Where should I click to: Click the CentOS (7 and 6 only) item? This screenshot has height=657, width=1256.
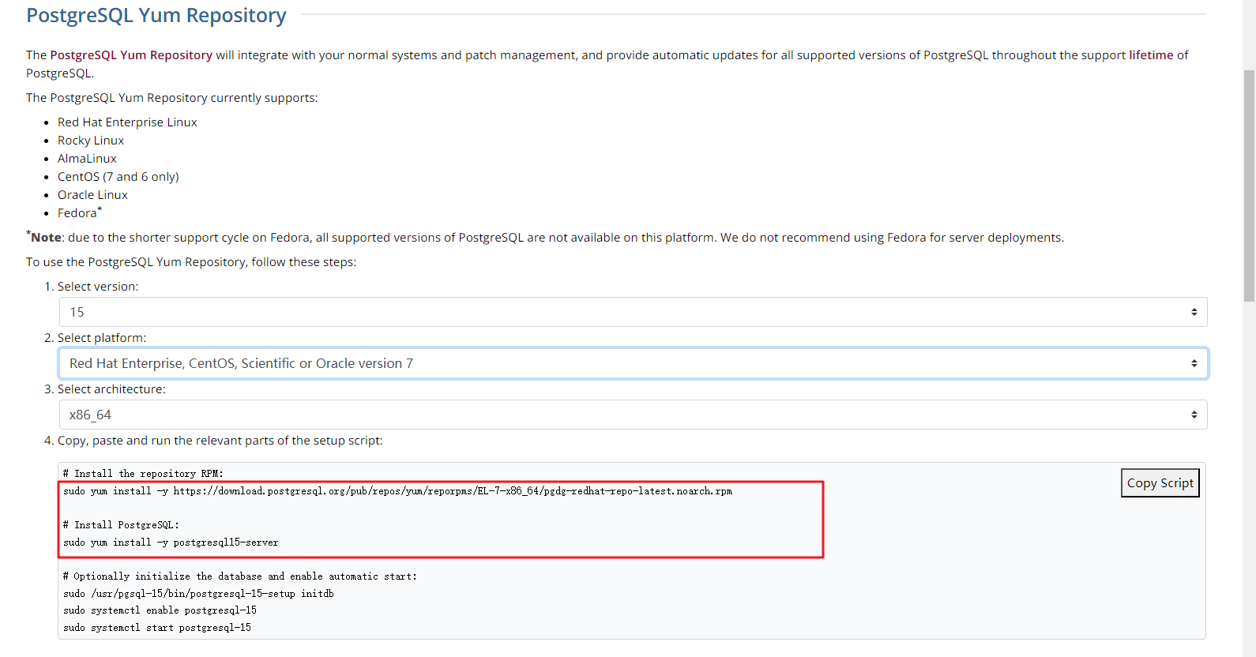(118, 177)
